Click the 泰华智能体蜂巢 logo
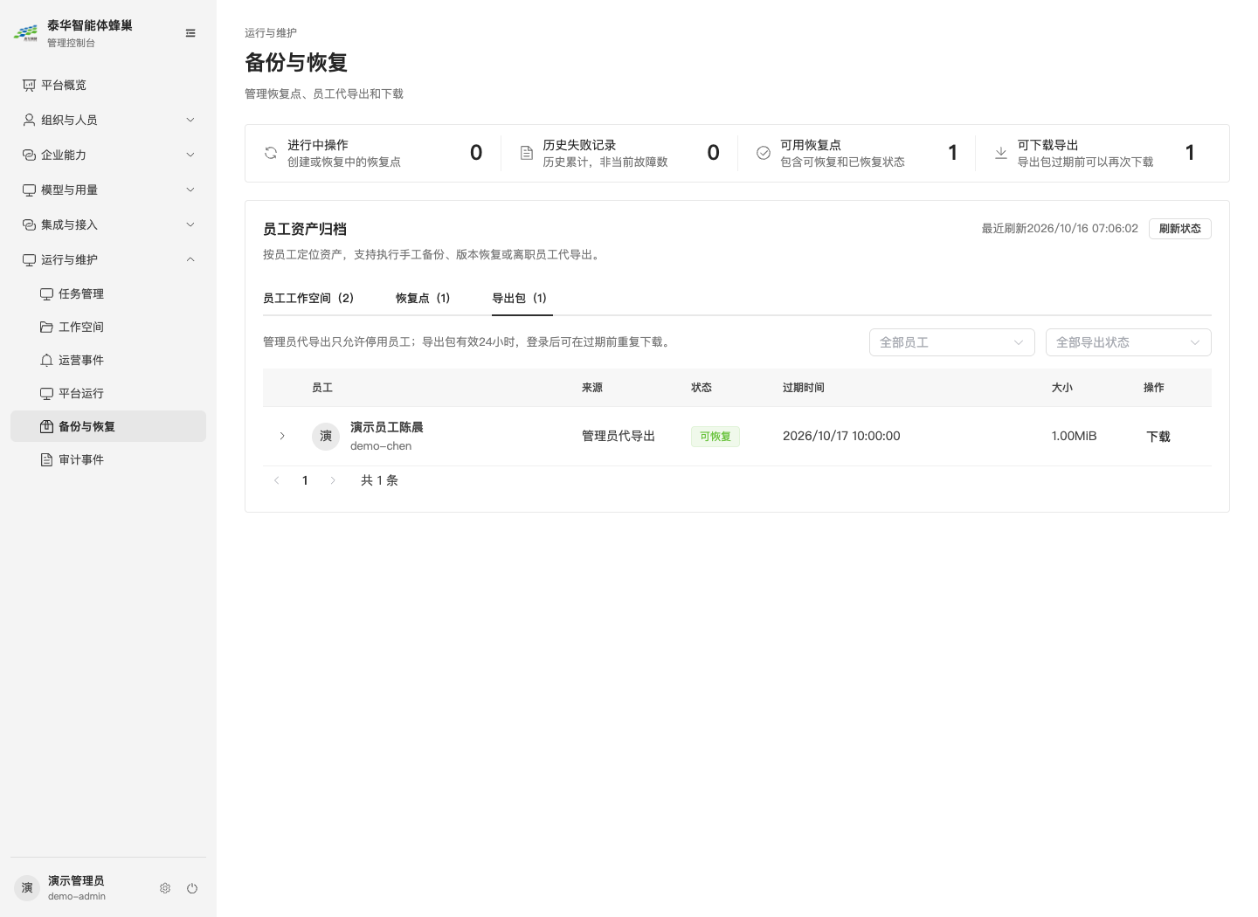Screen dimensions: 1258x917 [x=25, y=33]
